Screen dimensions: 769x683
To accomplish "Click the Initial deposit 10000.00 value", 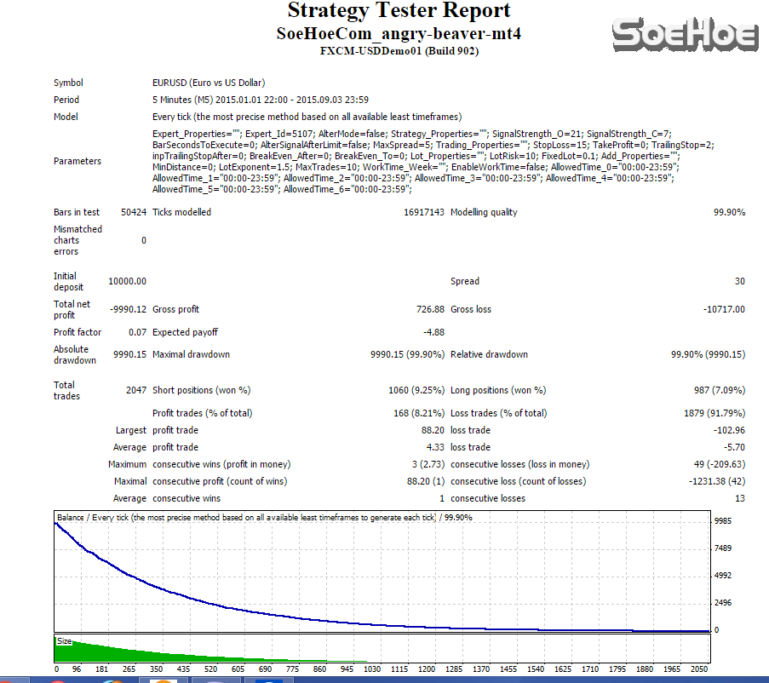I will tap(127, 282).
